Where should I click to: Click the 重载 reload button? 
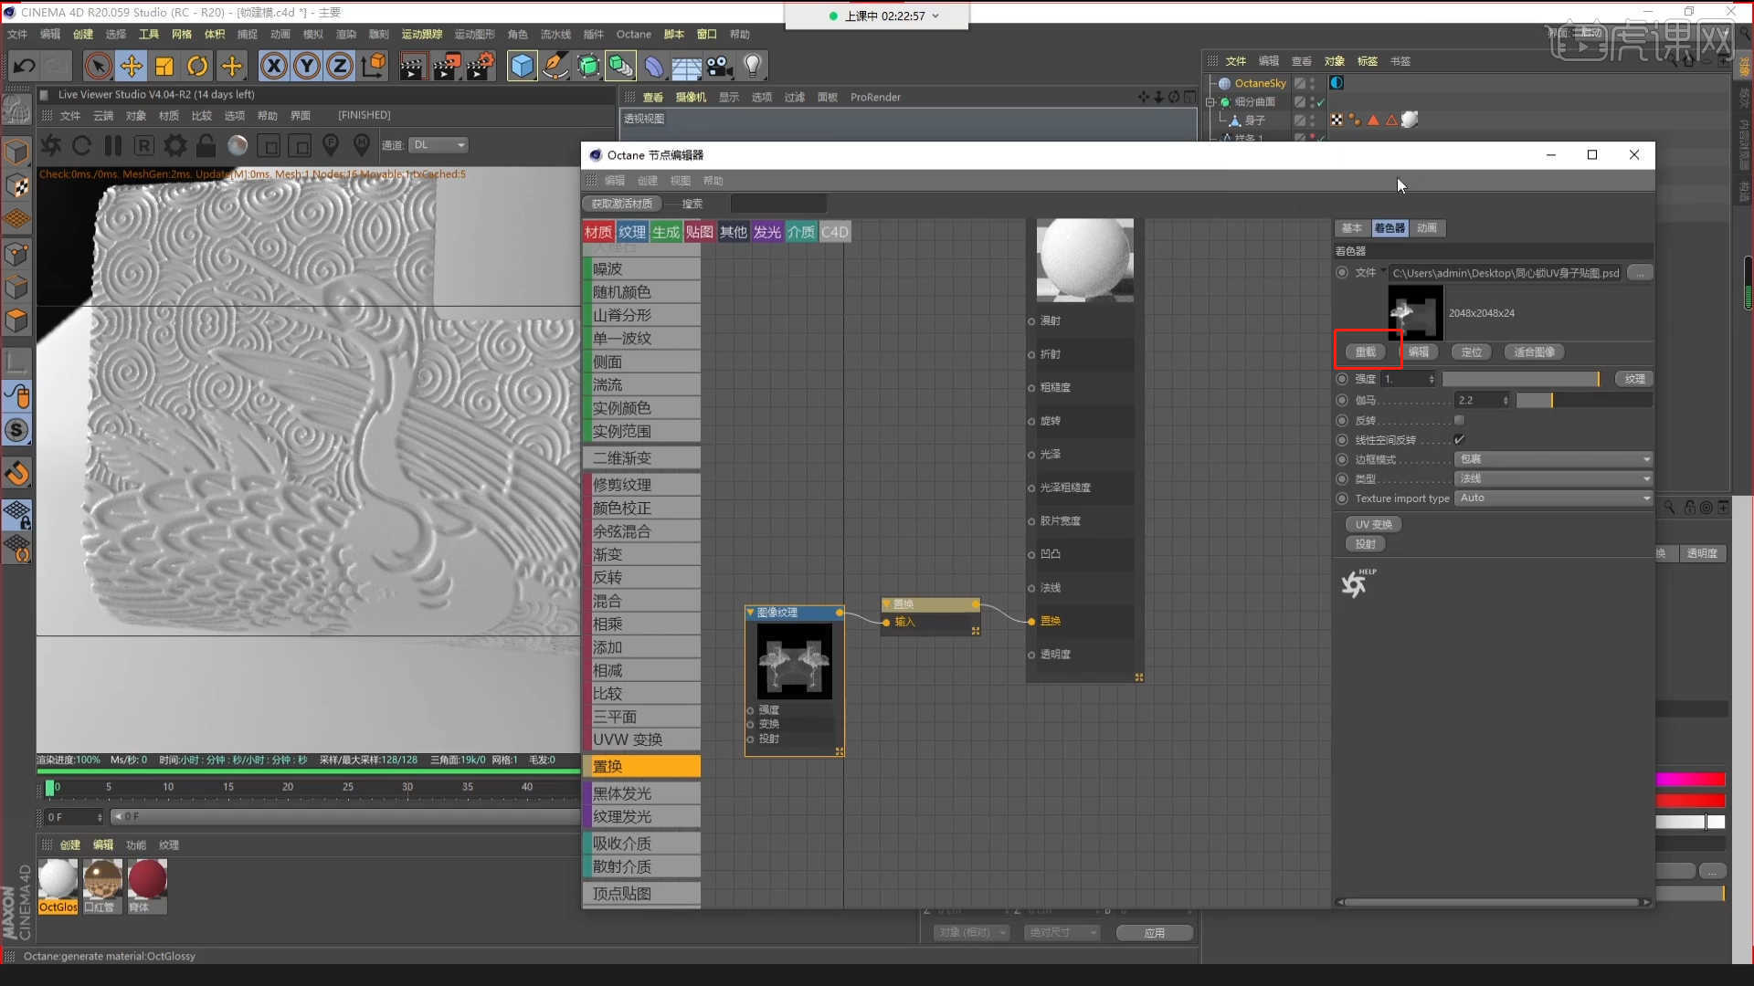tap(1365, 352)
